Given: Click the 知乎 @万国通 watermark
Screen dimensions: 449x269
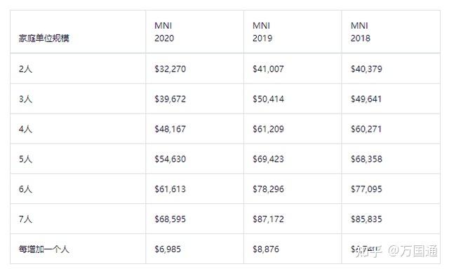Looking at the screenshot, I should 396,251.
